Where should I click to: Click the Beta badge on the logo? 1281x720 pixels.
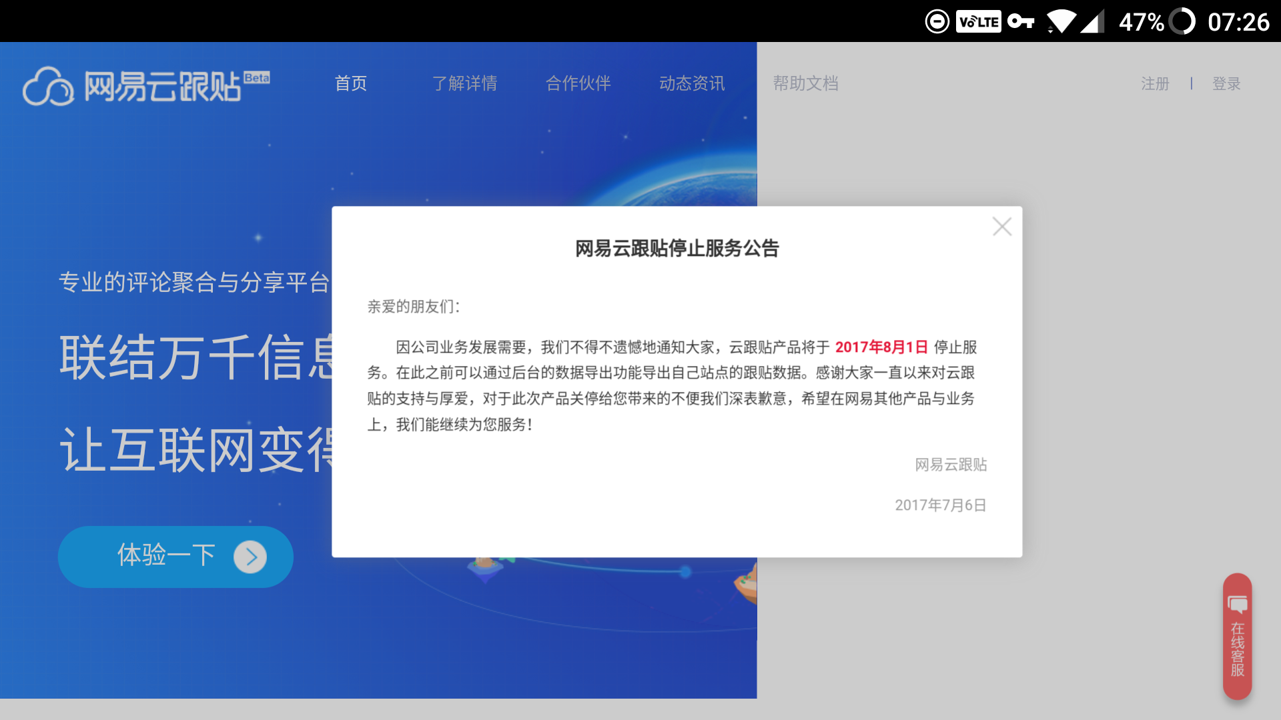[x=256, y=77]
